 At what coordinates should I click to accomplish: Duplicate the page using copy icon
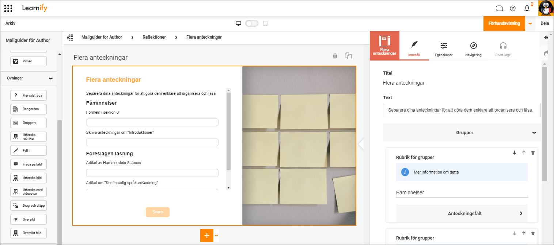coord(348,56)
